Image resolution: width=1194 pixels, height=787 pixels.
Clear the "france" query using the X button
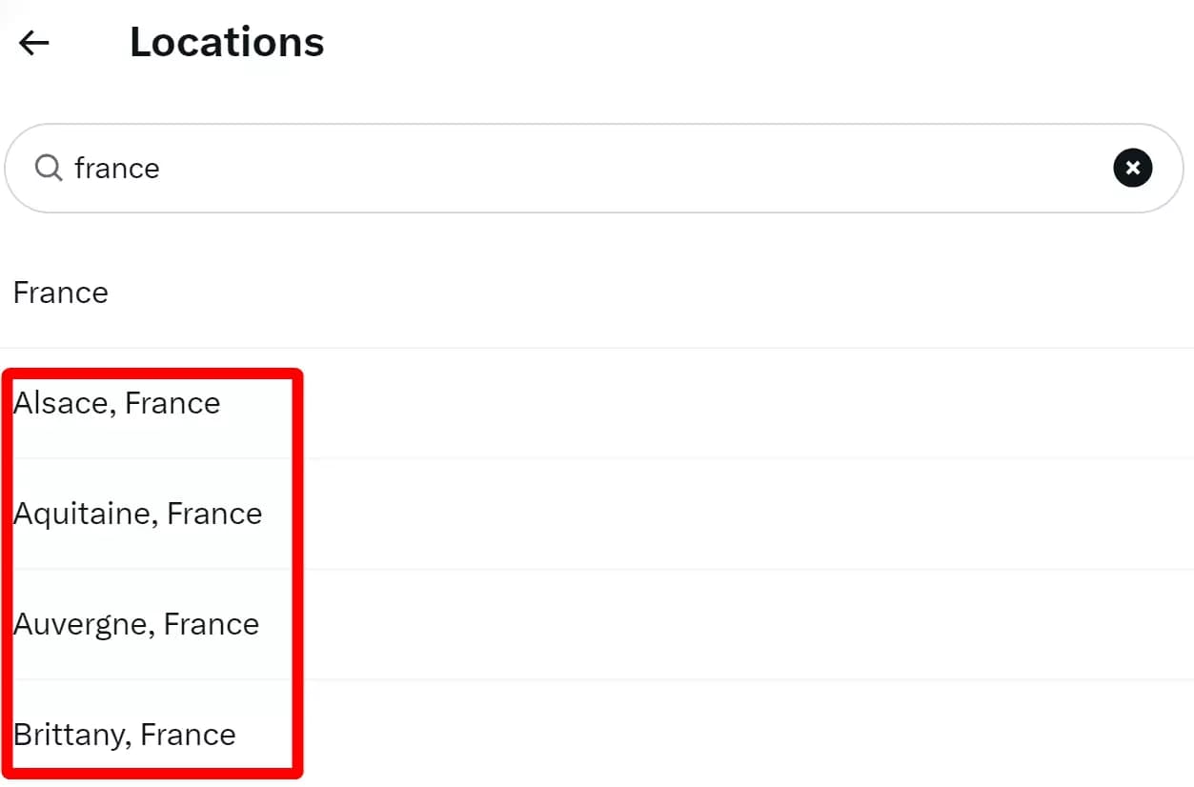1132,168
